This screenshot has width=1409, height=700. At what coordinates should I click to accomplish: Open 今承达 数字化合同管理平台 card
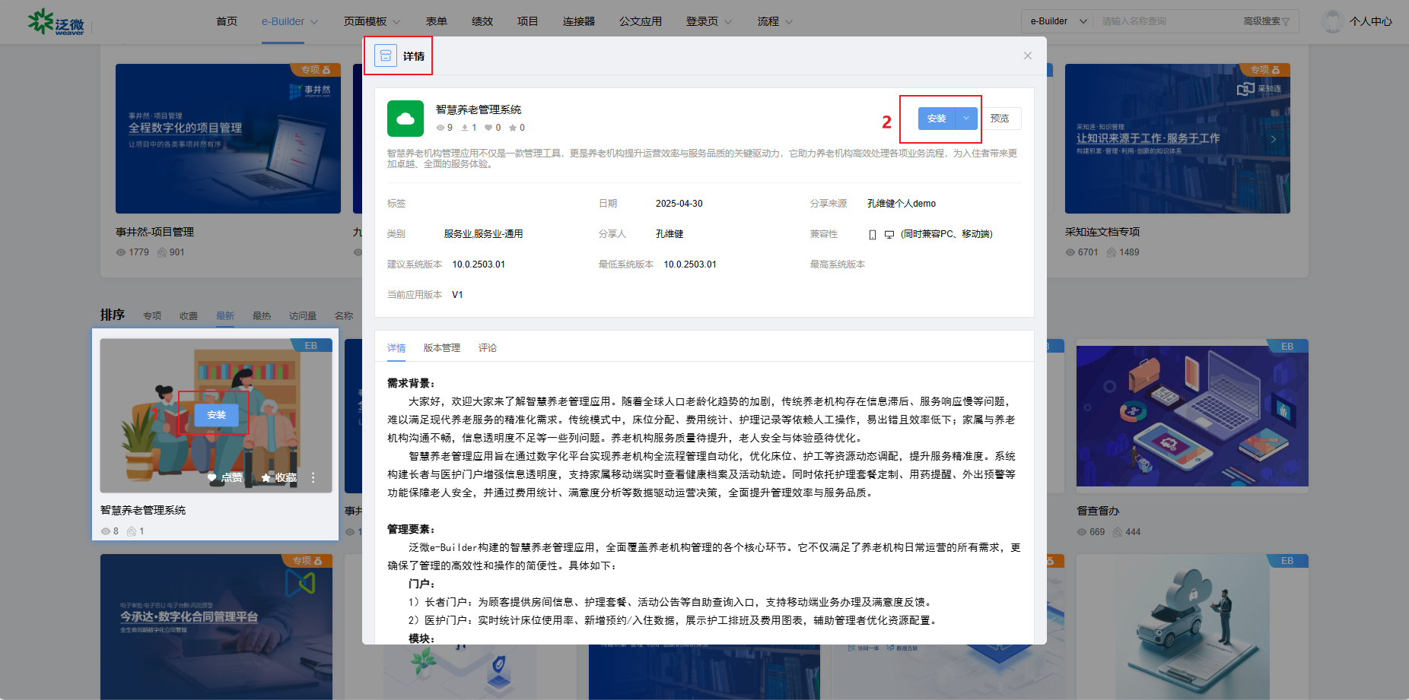pyautogui.click(x=216, y=626)
